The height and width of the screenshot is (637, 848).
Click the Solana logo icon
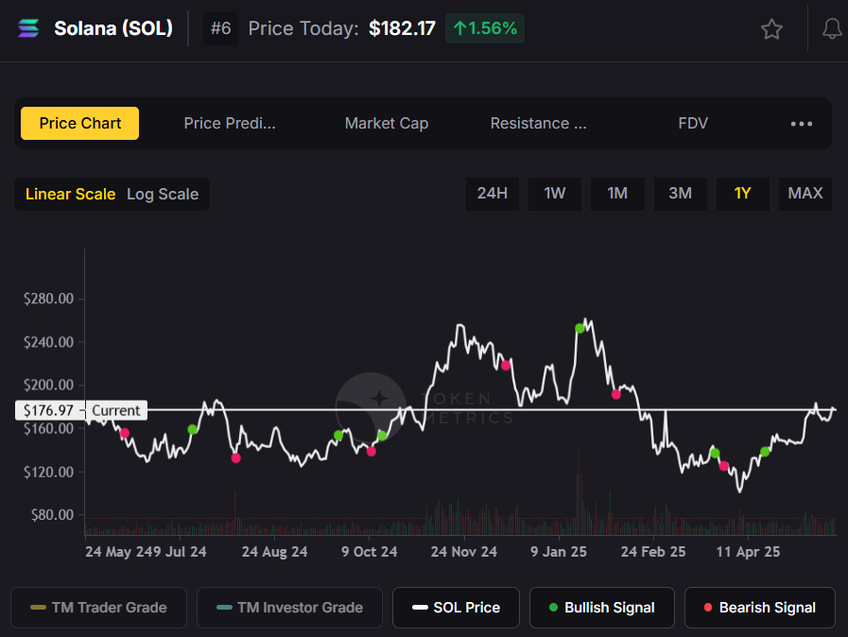[x=28, y=28]
